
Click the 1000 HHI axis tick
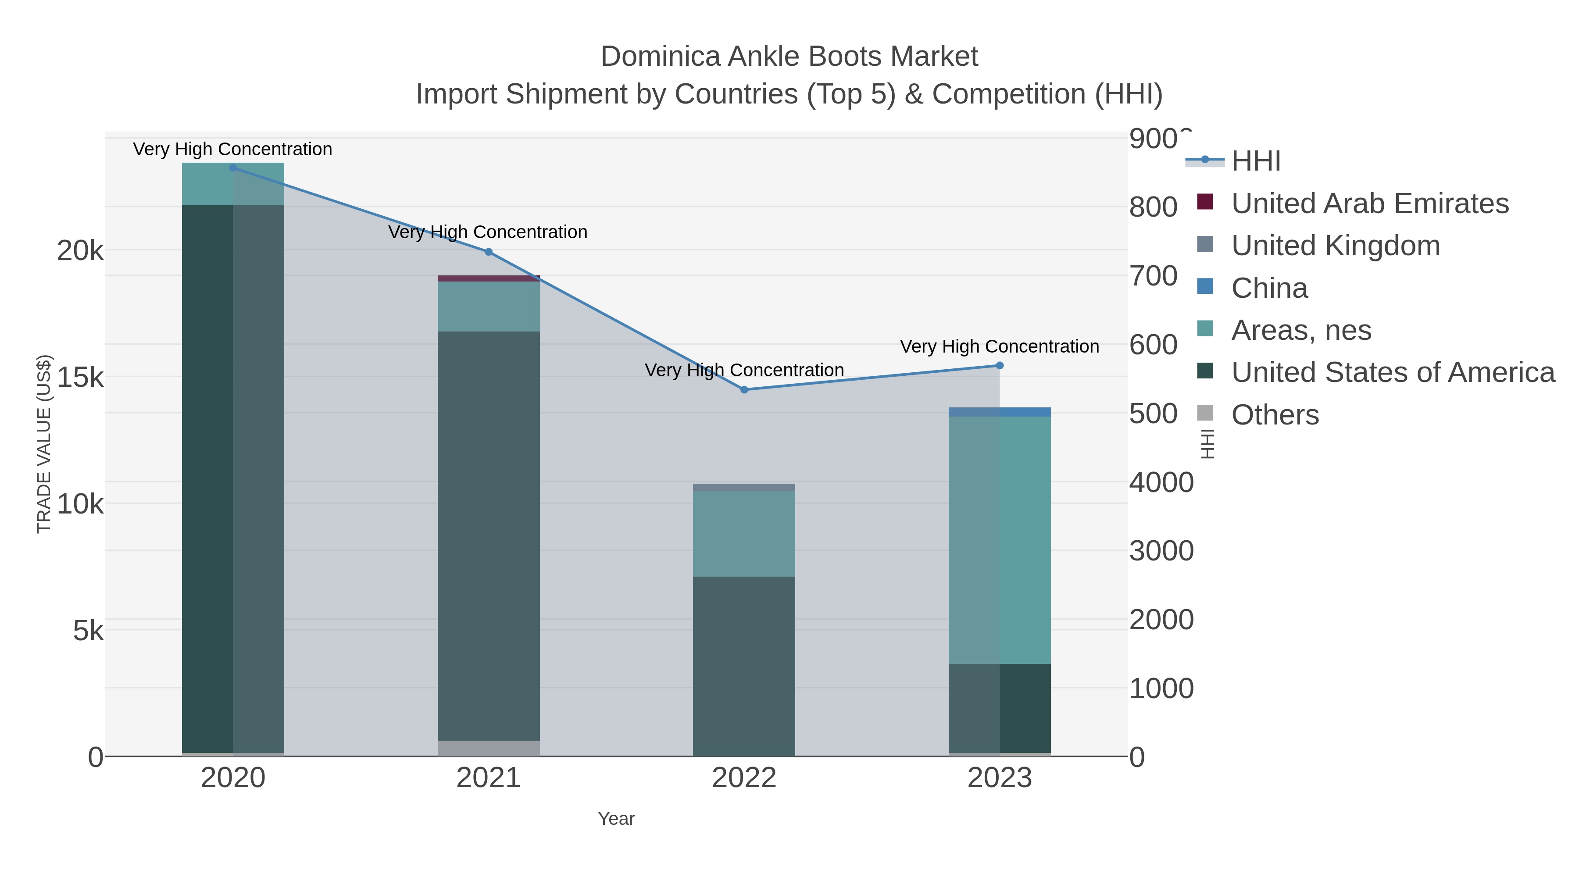point(1161,689)
